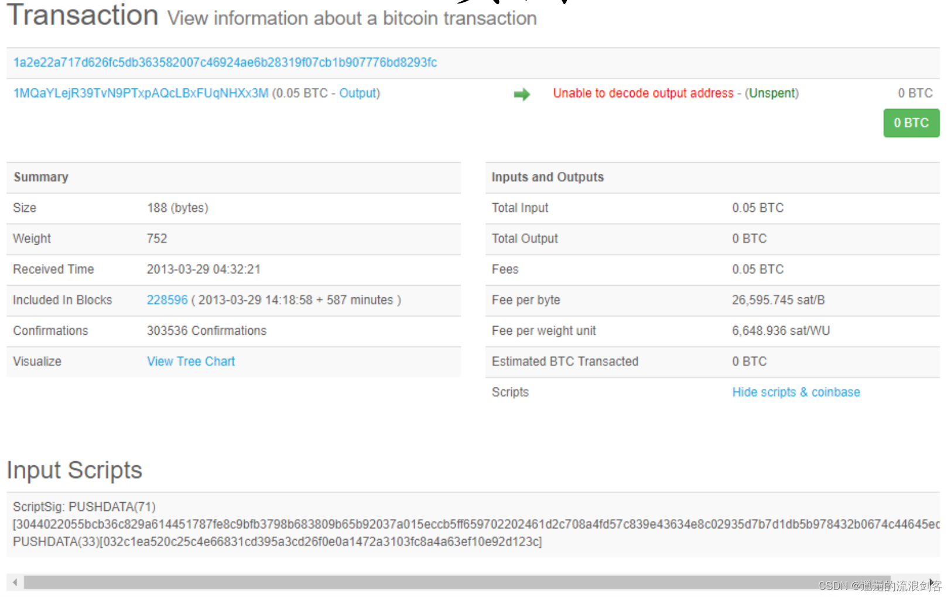Viewport: 951px width, 597px height.
Task: Toggle Hide scripts & coinbase
Action: click(x=796, y=392)
